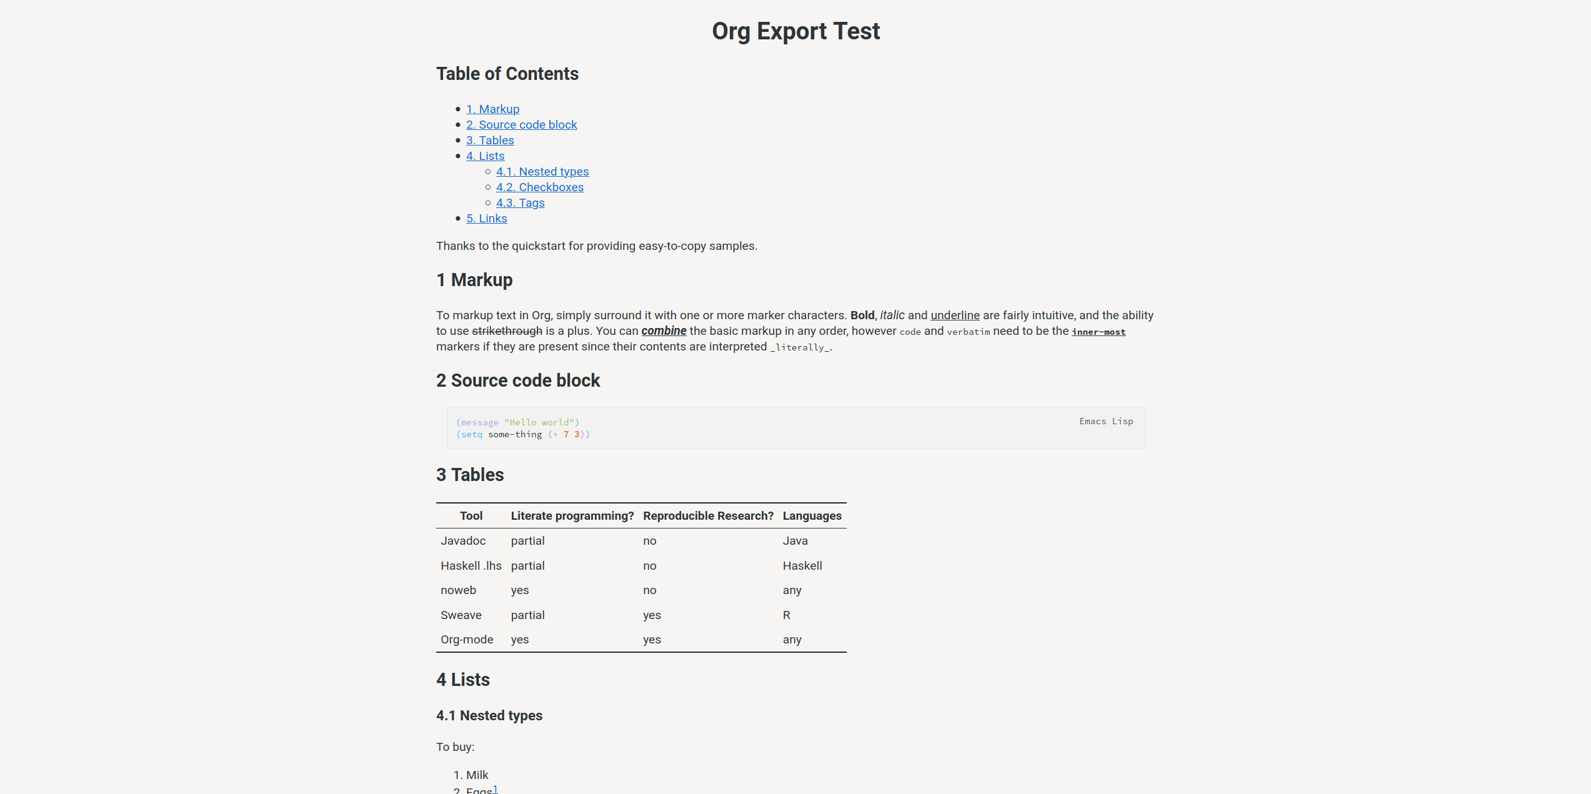
Task: Click the 'Reproducible Research?' column header
Action: tap(707, 516)
